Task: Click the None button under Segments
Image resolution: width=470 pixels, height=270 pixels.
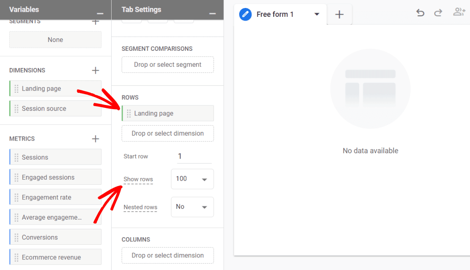Action: click(x=55, y=39)
